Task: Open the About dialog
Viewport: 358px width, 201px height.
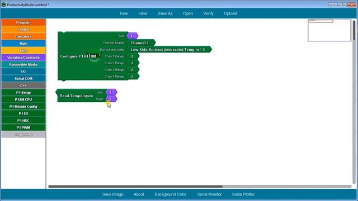Action: pos(139,194)
